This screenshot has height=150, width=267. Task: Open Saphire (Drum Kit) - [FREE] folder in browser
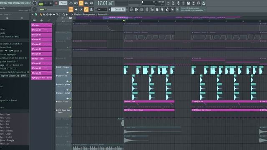(14, 76)
